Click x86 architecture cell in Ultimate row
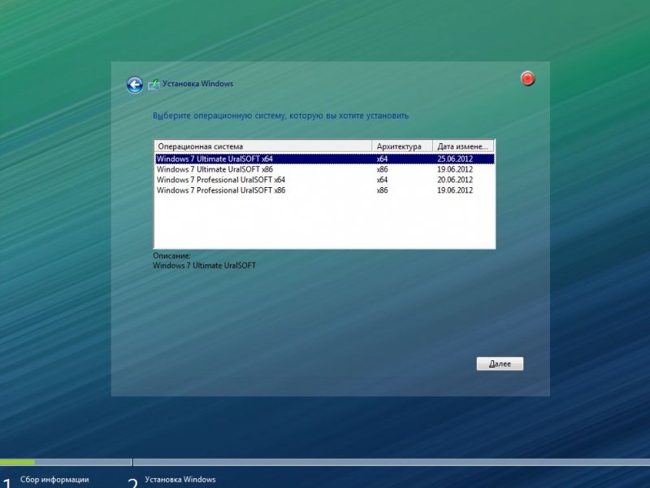 point(382,169)
